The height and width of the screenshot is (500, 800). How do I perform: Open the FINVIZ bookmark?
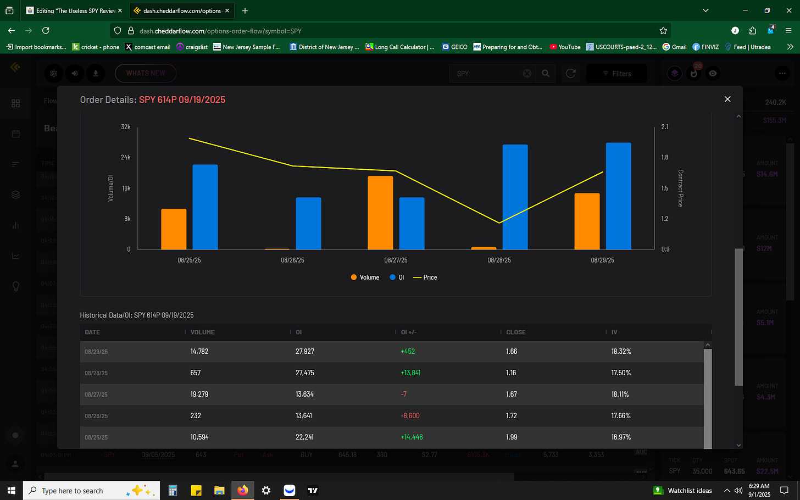coord(705,47)
